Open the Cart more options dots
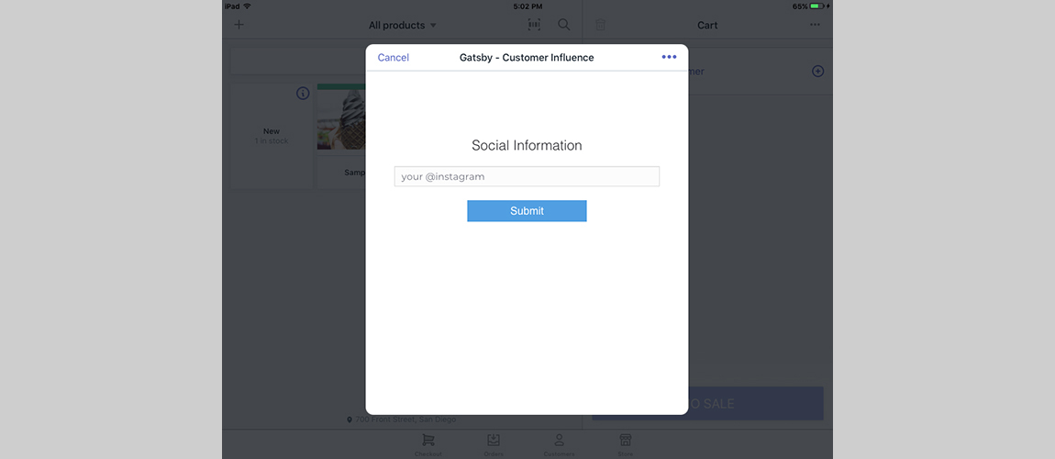 coord(815,25)
